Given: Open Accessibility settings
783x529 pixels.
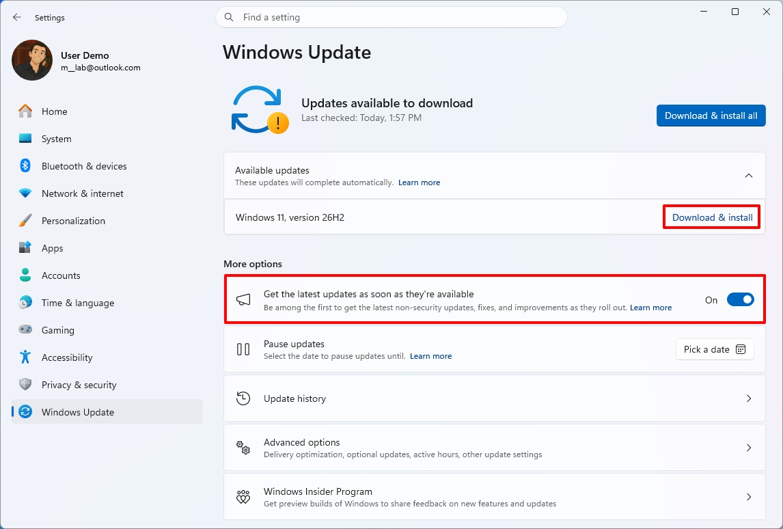Looking at the screenshot, I should tap(107, 357).
